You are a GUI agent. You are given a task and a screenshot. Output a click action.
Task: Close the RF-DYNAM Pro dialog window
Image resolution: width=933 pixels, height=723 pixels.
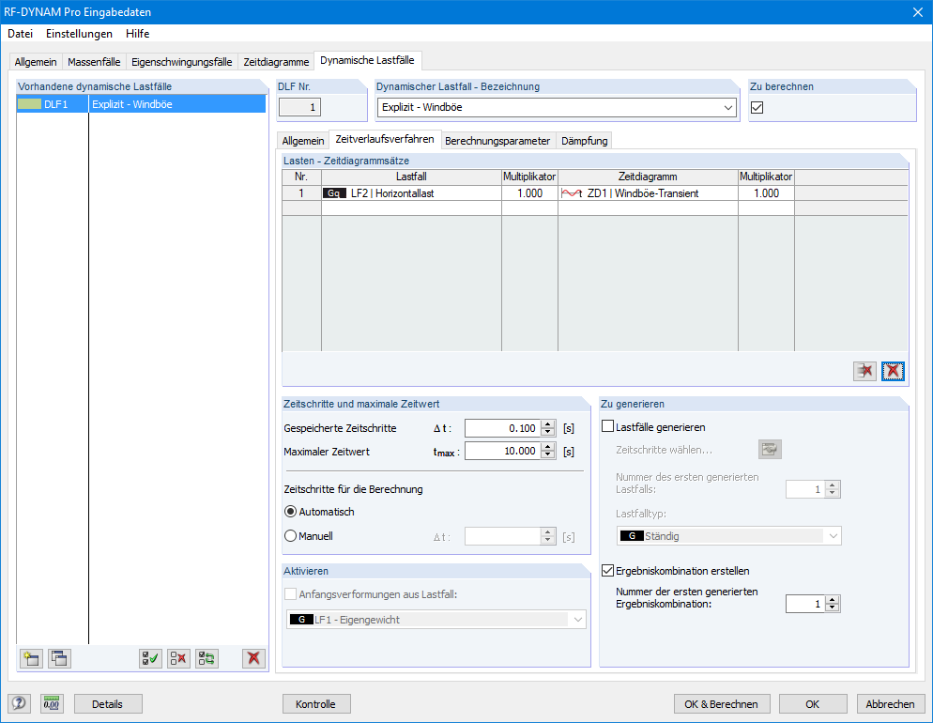click(918, 12)
